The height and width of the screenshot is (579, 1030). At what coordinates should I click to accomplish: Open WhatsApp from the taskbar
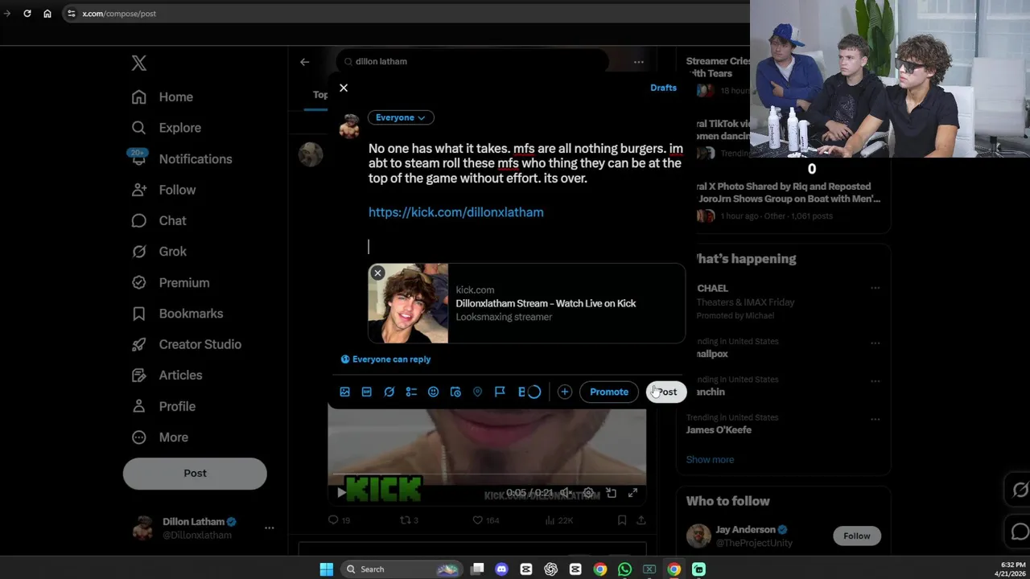click(624, 569)
